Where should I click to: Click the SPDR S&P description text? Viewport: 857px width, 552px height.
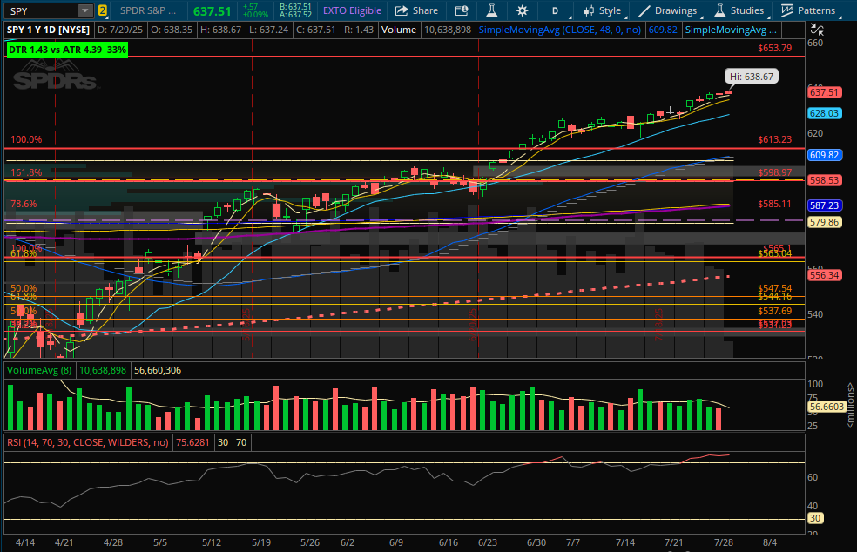147,10
